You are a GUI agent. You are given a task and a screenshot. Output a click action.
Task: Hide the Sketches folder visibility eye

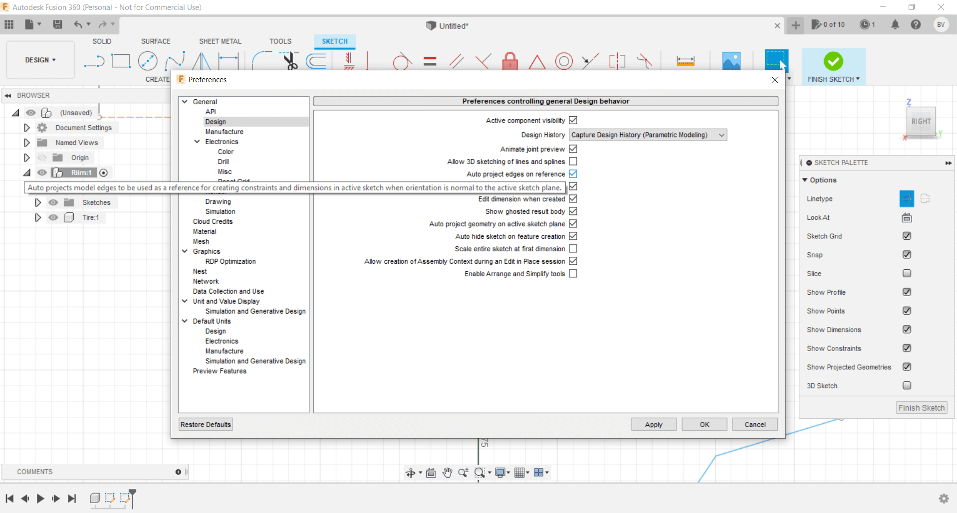tap(53, 202)
